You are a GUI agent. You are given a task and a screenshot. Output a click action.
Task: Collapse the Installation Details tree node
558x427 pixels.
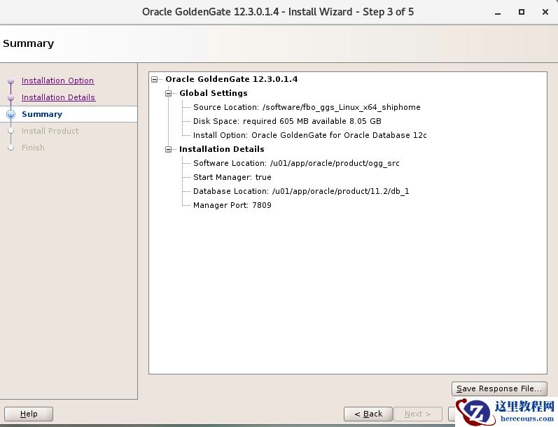click(168, 150)
